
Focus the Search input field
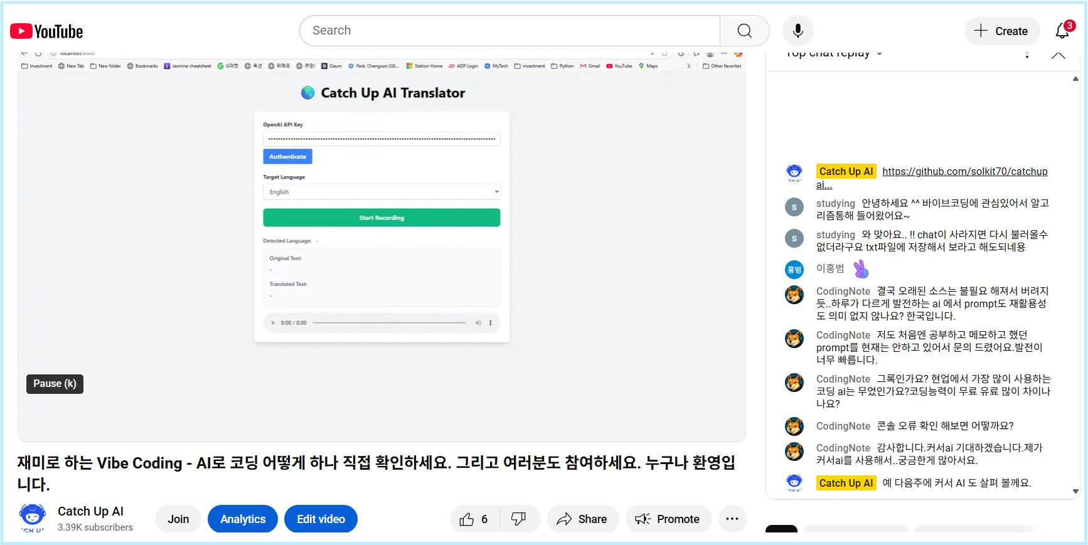510,31
